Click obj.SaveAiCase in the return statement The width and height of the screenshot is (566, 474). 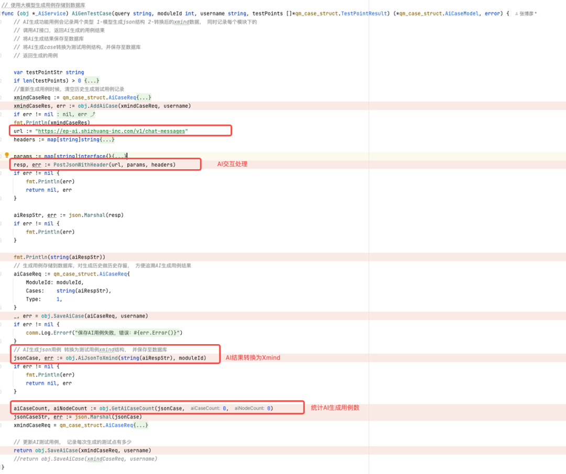pyautogui.click(x=56, y=450)
